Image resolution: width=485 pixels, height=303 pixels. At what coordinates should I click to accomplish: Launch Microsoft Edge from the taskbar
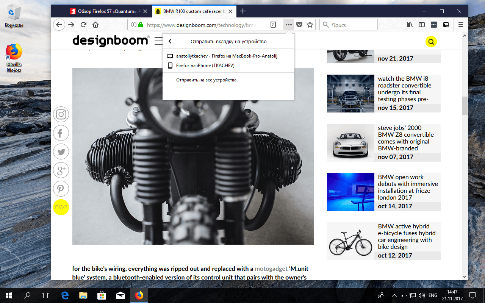[64, 295]
